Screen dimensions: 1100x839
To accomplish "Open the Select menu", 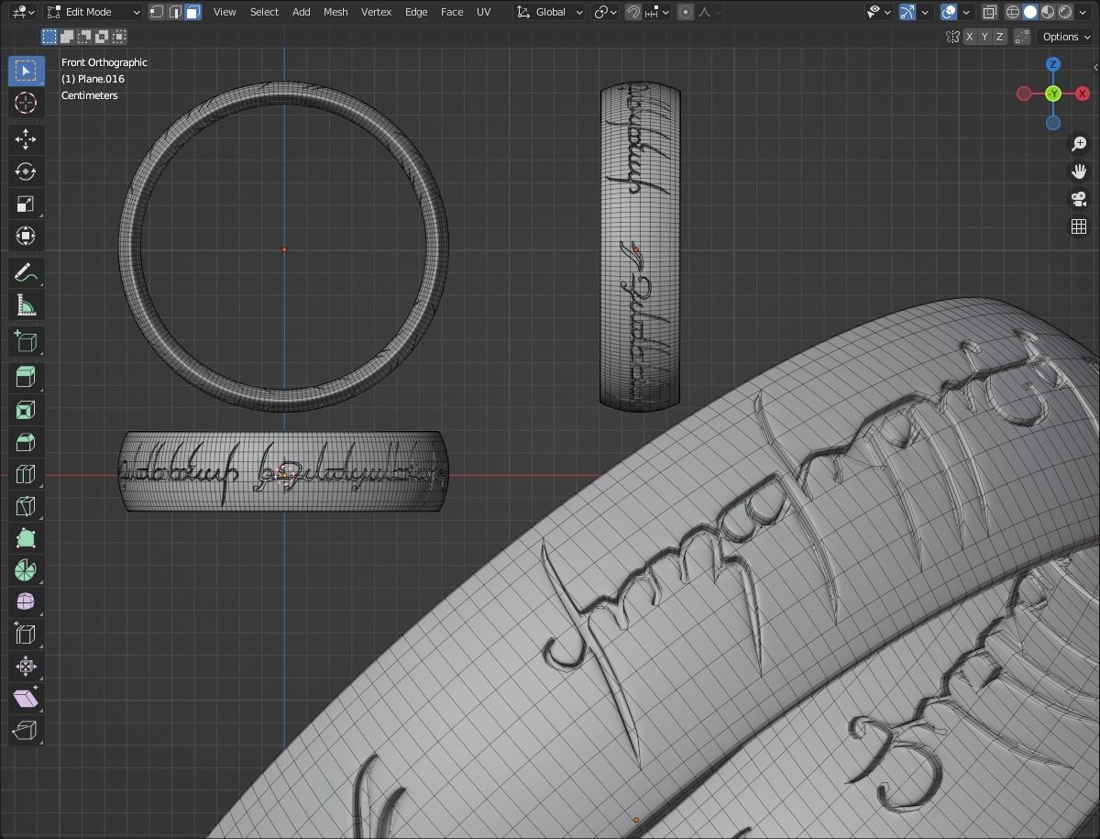I will click(x=264, y=12).
